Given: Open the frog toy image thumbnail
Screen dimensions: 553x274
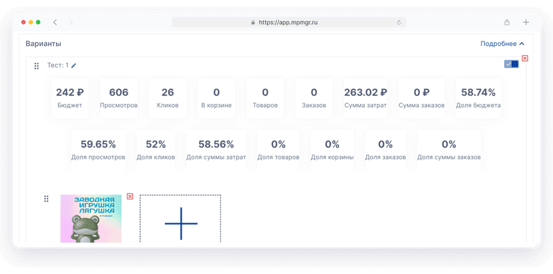Looking at the screenshot, I should click(x=91, y=218).
